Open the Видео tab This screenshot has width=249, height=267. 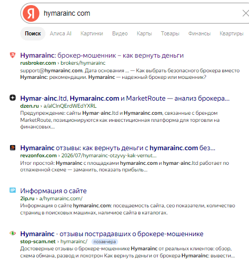point(120,33)
